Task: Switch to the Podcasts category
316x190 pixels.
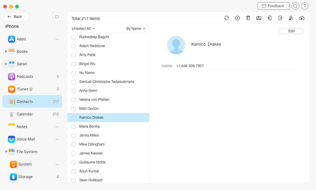Action: (x=25, y=77)
